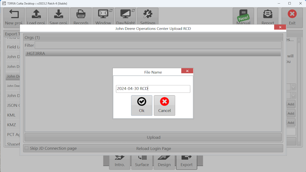Image resolution: width=306 pixels, height=172 pixels.
Task: Go to the Surface tab
Action: coord(142,162)
